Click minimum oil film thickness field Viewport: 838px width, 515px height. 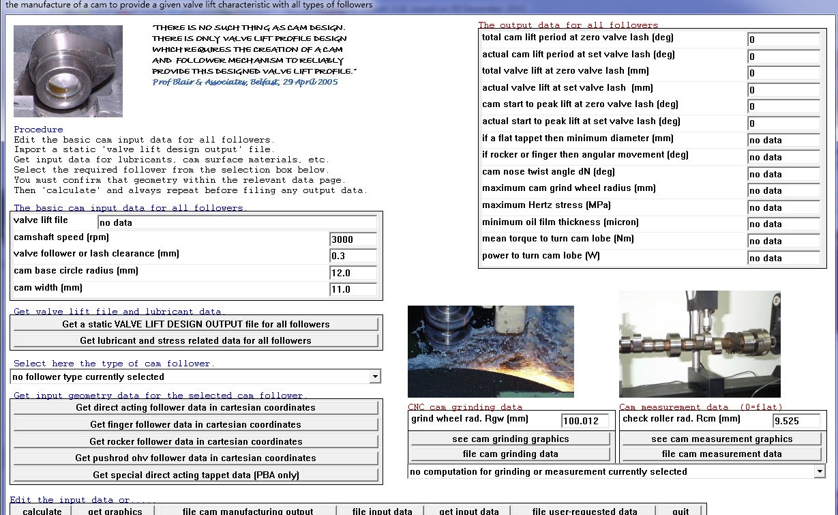(783, 224)
